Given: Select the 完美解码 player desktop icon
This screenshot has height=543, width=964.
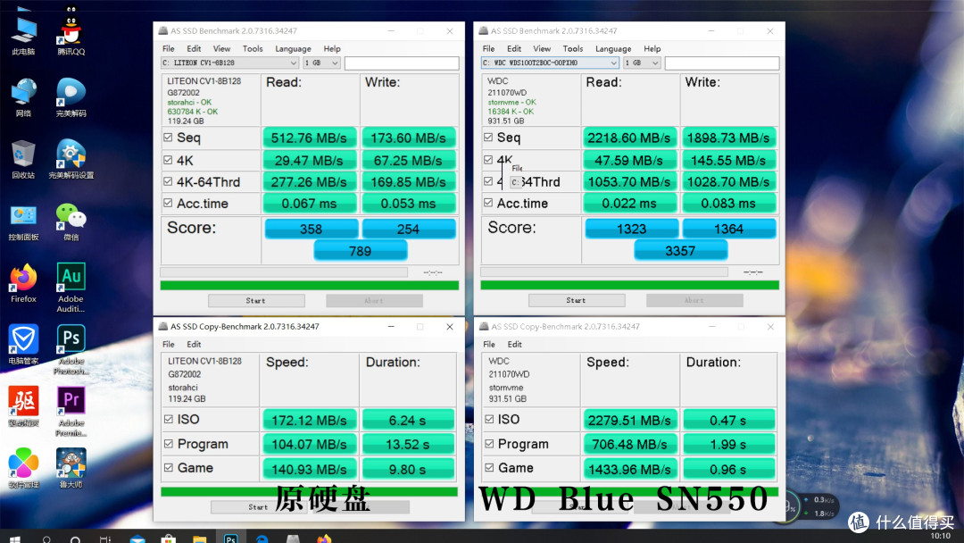Looking at the screenshot, I should (71, 96).
